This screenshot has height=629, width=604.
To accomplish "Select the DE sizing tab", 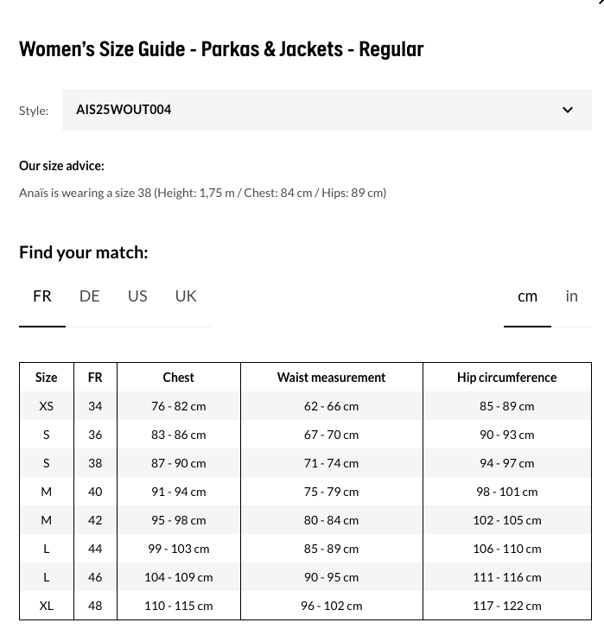I will [x=89, y=296].
